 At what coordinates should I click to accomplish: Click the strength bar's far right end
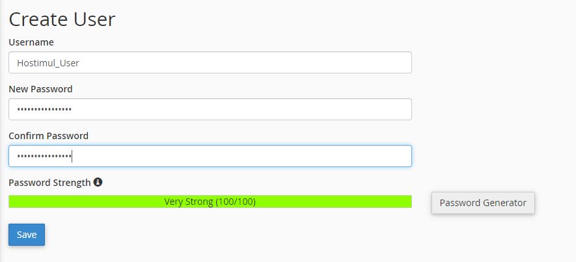407,202
